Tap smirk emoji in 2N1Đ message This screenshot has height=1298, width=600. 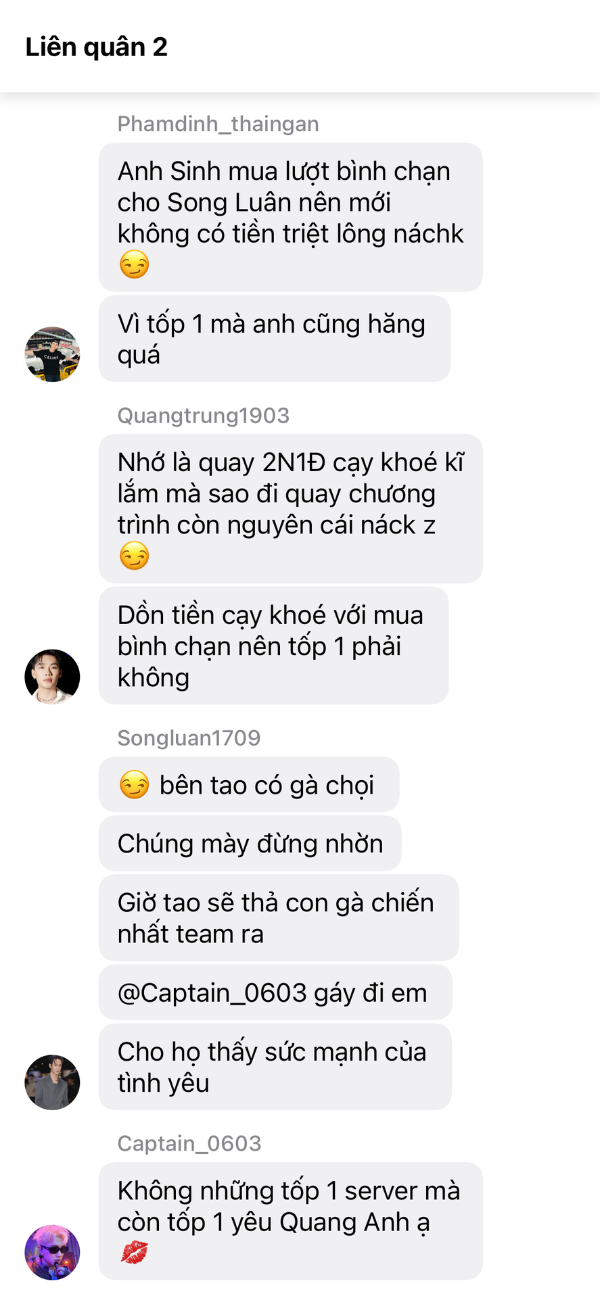tap(134, 556)
